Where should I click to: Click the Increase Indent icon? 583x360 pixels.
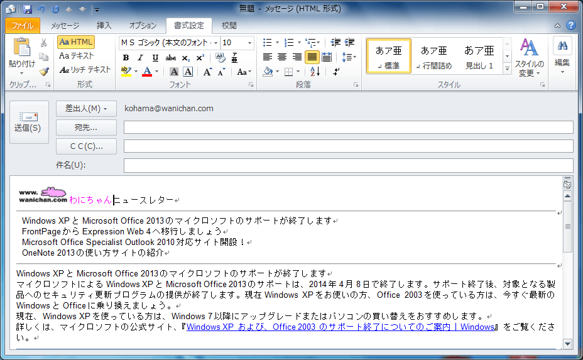pos(349,42)
